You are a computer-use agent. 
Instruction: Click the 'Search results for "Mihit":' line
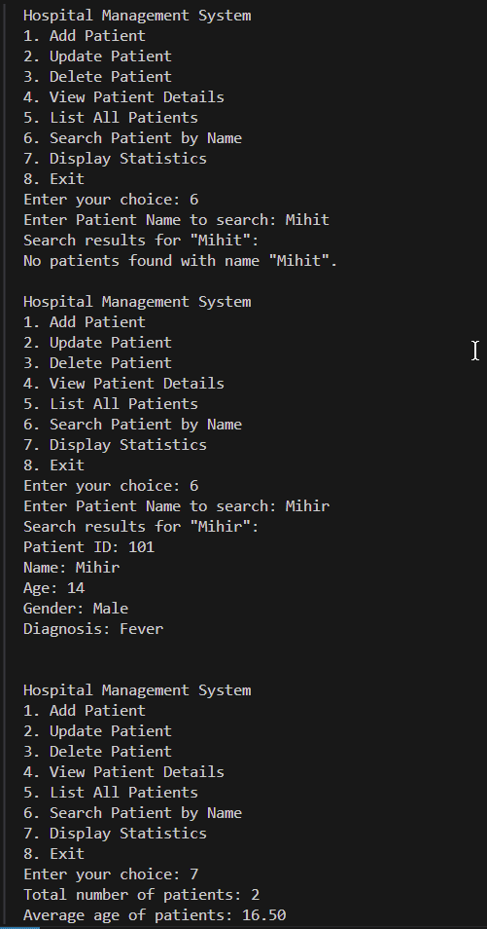tap(141, 240)
